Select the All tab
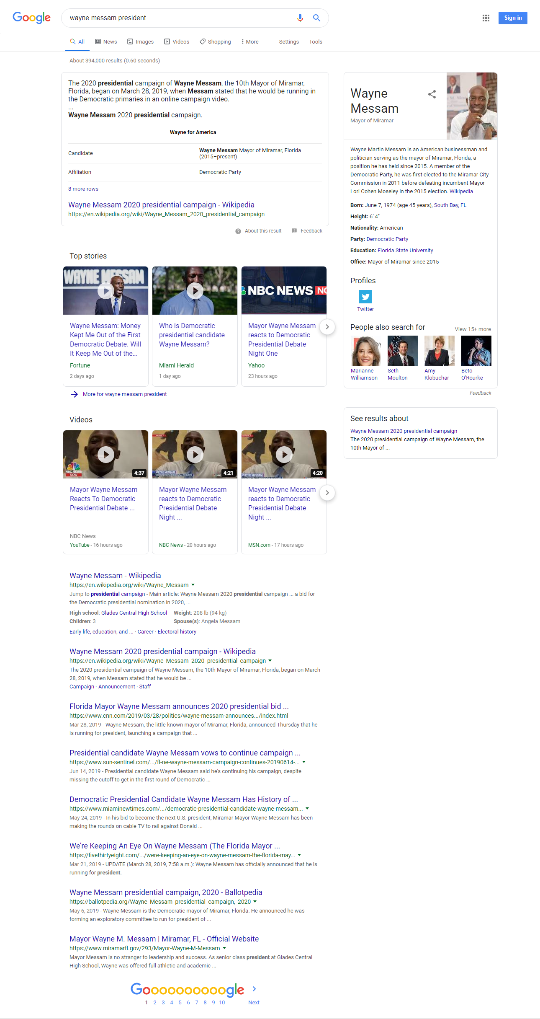Image resolution: width=540 pixels, height=1019 pixels. [77, 42]
